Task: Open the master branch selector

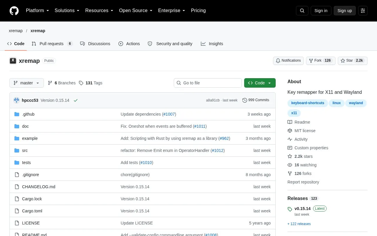Action: click(27, 83)
